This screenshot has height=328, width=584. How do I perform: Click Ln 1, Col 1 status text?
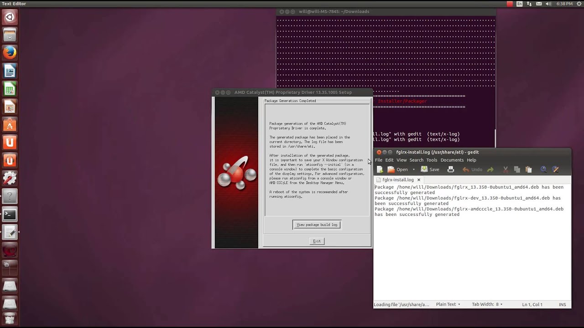click(x=532, y=304)
